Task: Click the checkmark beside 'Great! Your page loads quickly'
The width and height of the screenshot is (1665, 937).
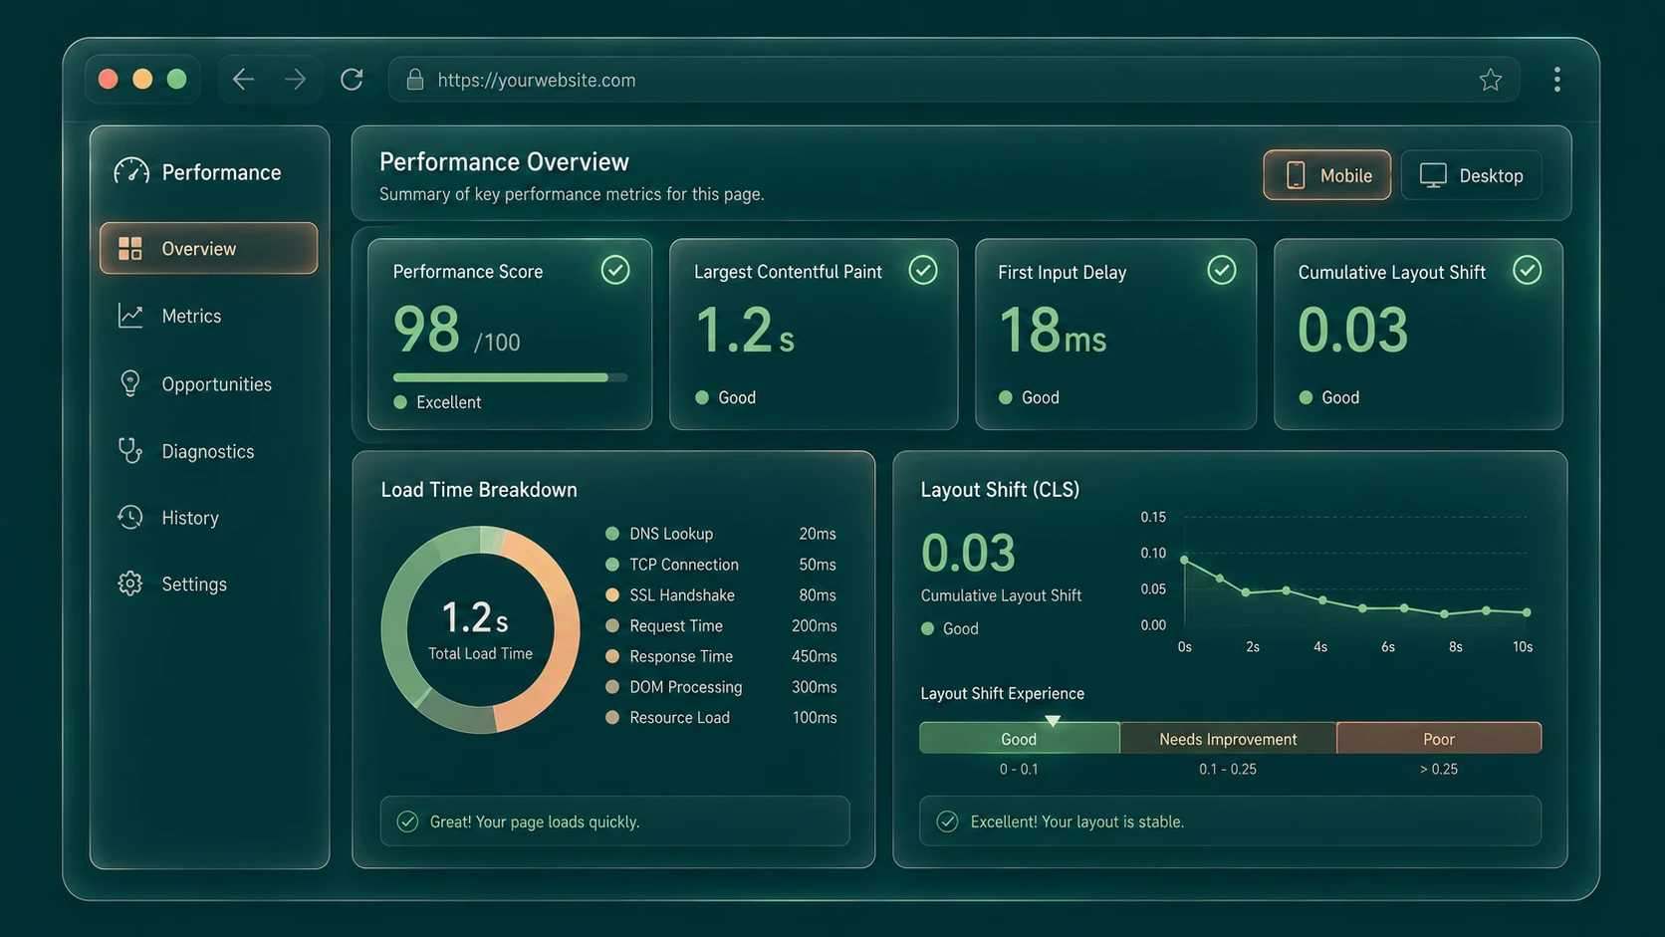Action: click(407, 821)
